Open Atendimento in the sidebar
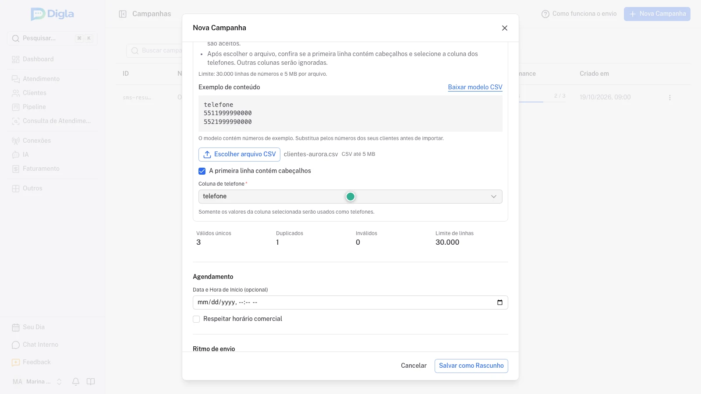701x394 pixels. coord(53,79)
